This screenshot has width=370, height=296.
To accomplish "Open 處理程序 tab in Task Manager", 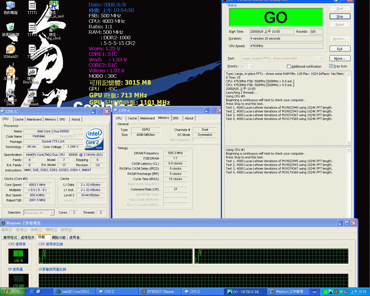I will tap(28, 237).
